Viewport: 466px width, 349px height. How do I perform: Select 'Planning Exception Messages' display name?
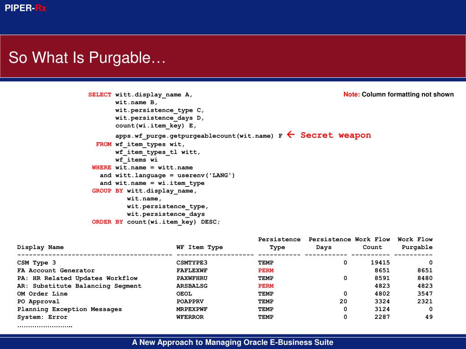(70, 309)
